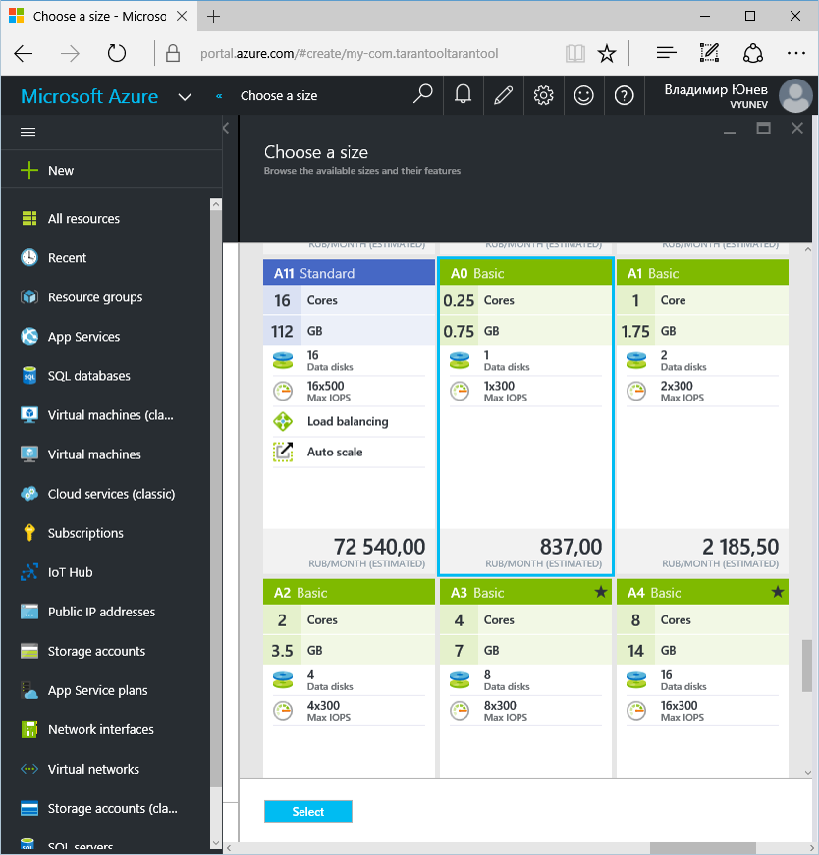Click Auto scale in A11 card
Image resolution: width=819 pixels, height=855 pixels.
[x=335, y=452]
